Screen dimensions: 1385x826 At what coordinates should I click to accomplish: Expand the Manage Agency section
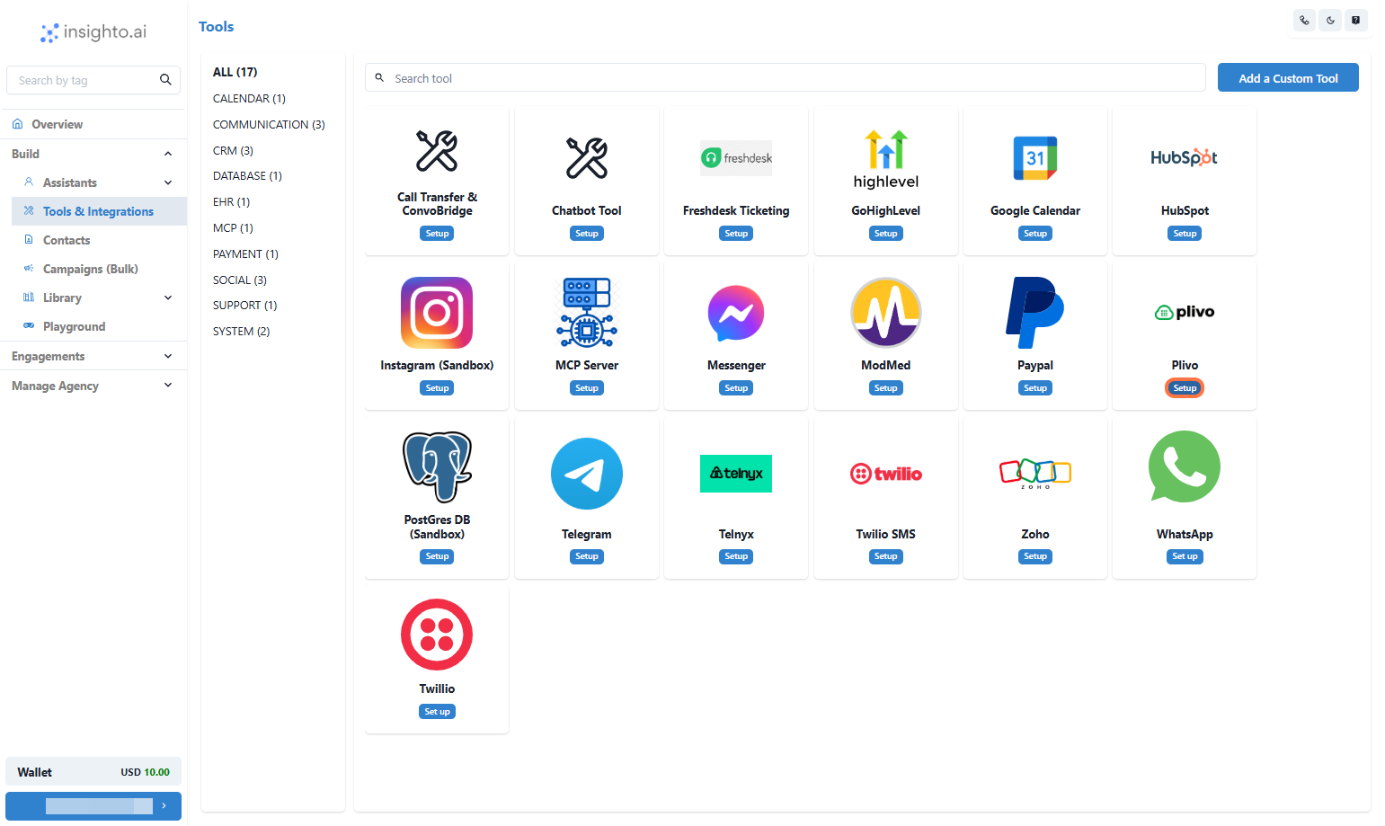[x=93, y=386]
